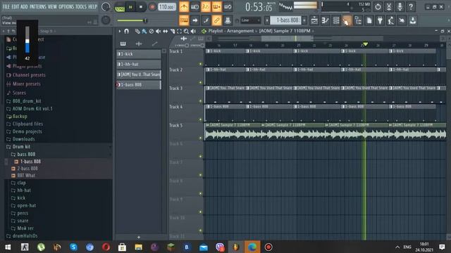Select the Mute tool in playlist toolbar
The height and width of the screenshot is (253, 451).
158,31
